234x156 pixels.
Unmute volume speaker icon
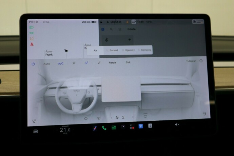(x=177, y=124)
